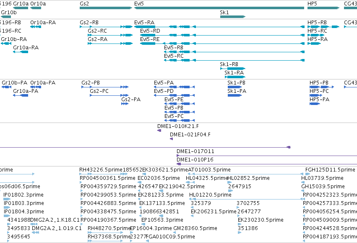
Task: Click EST label EK230230.5prime
Action: click(261, 220)
